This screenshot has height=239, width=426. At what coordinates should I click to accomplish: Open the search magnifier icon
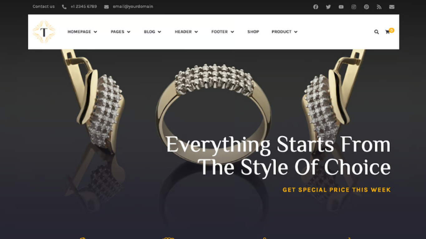click(376, 32)
